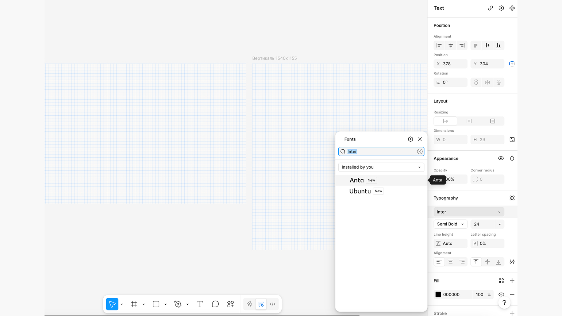Open the Semi Bold weight dropdown

coord(450,224)
